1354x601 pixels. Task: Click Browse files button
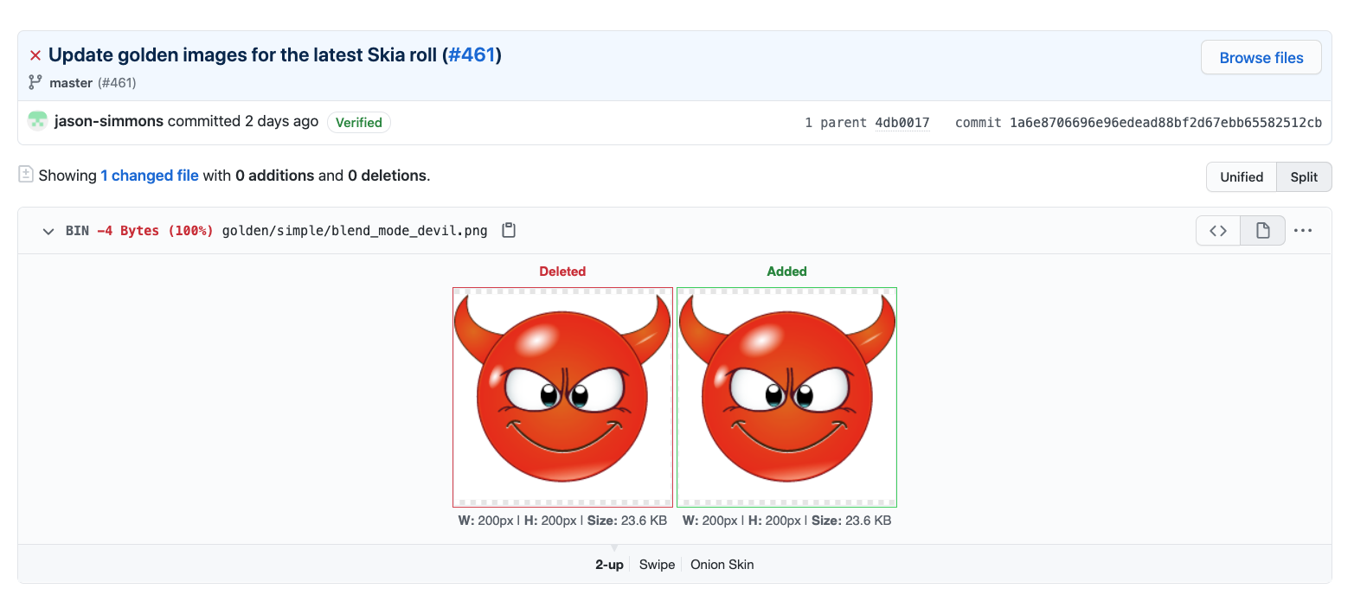1261,58
